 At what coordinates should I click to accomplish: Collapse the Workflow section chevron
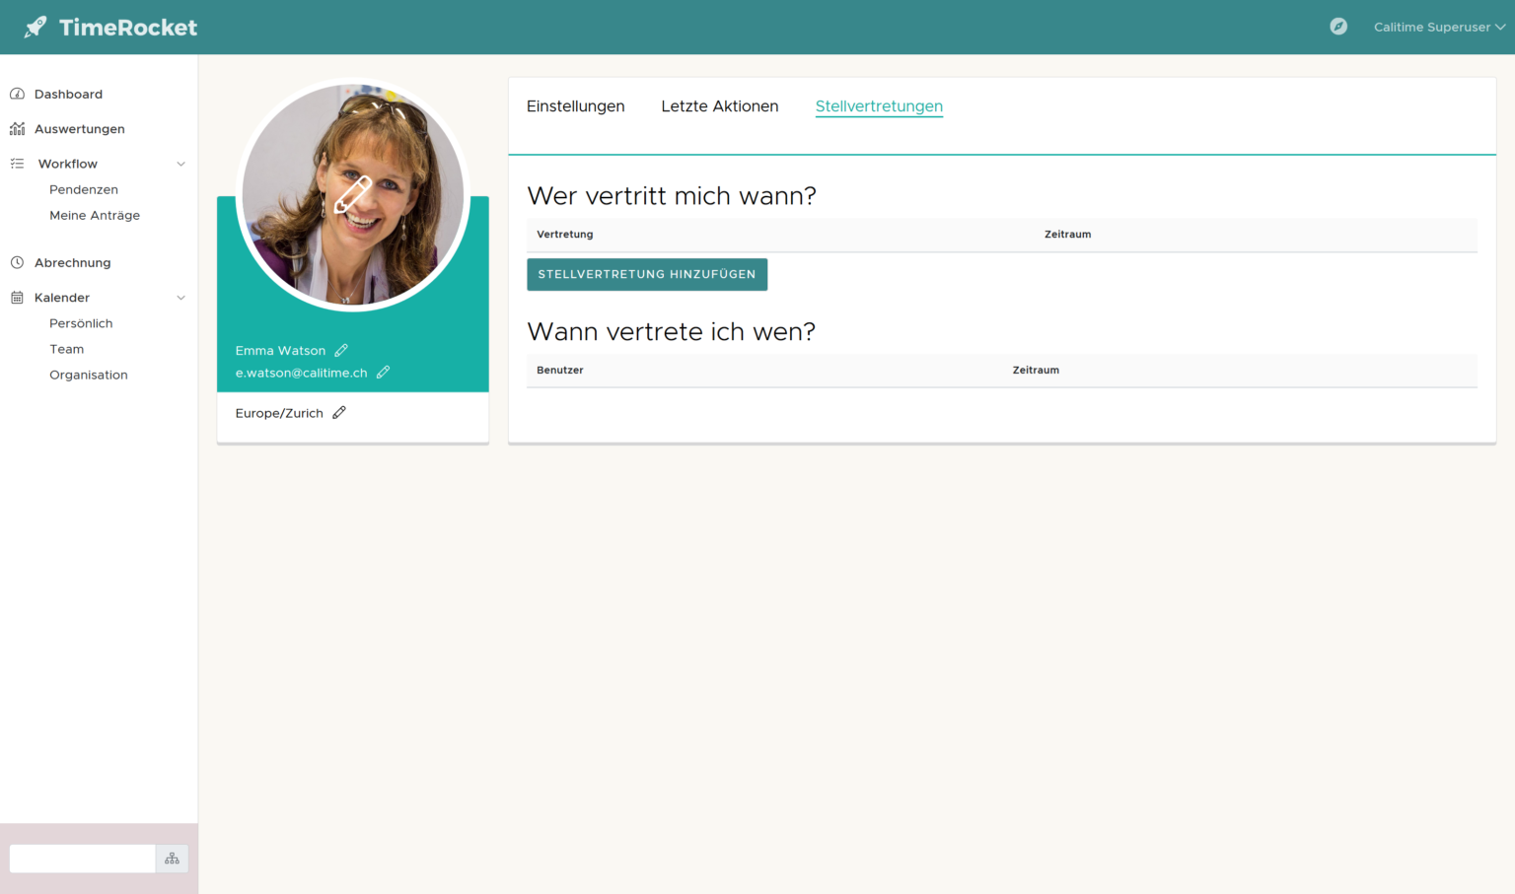pos(180,163)
